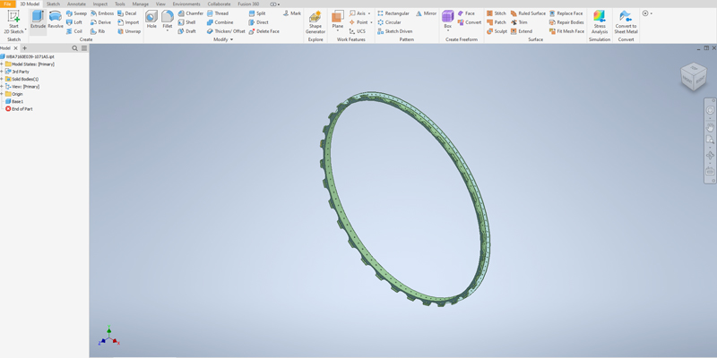Open the Environments ribbon tab

tap(186, 4)
